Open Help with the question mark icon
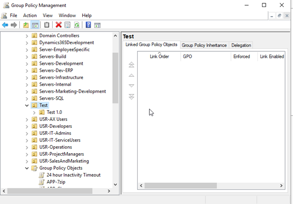This screenshot has height=204, width=293. [88, 25]
